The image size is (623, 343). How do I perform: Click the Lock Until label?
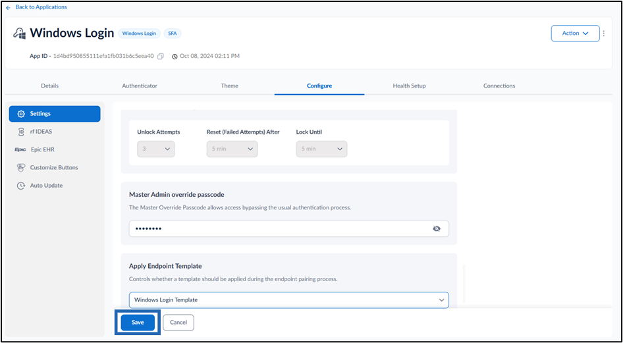309,132
